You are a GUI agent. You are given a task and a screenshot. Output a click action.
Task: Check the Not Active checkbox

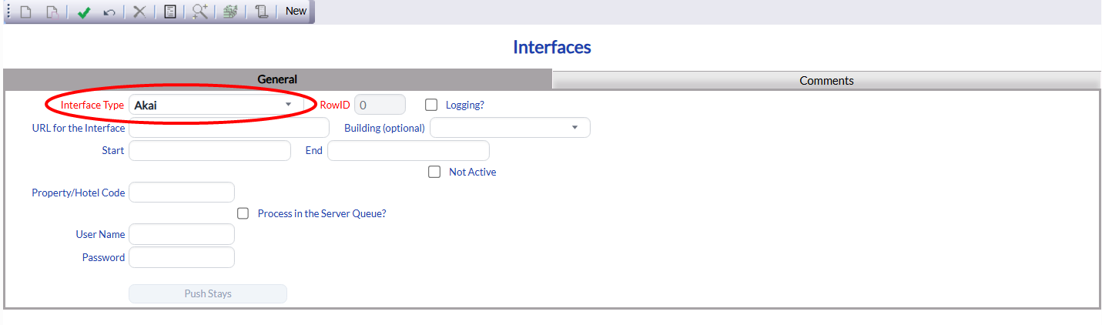434,172
